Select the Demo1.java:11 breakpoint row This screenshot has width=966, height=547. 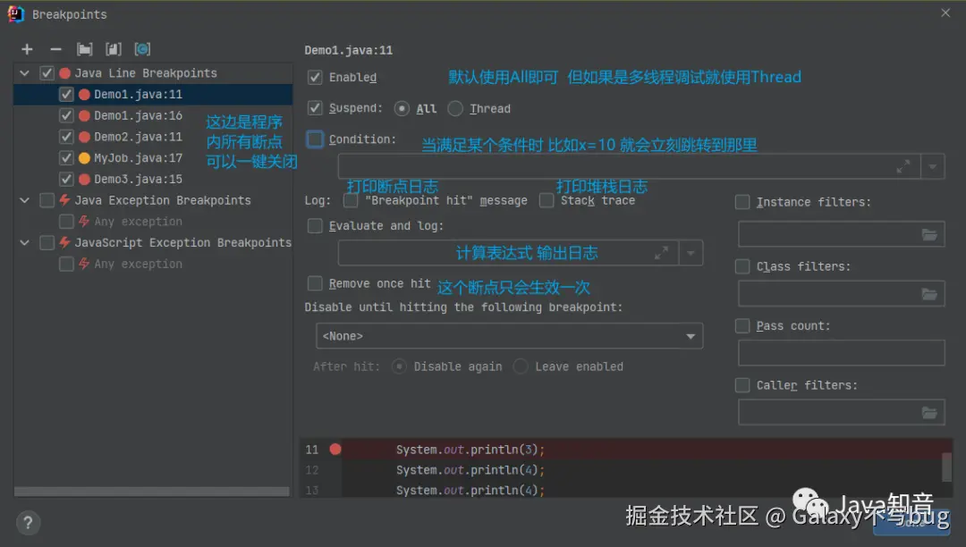tap(153, 94)
